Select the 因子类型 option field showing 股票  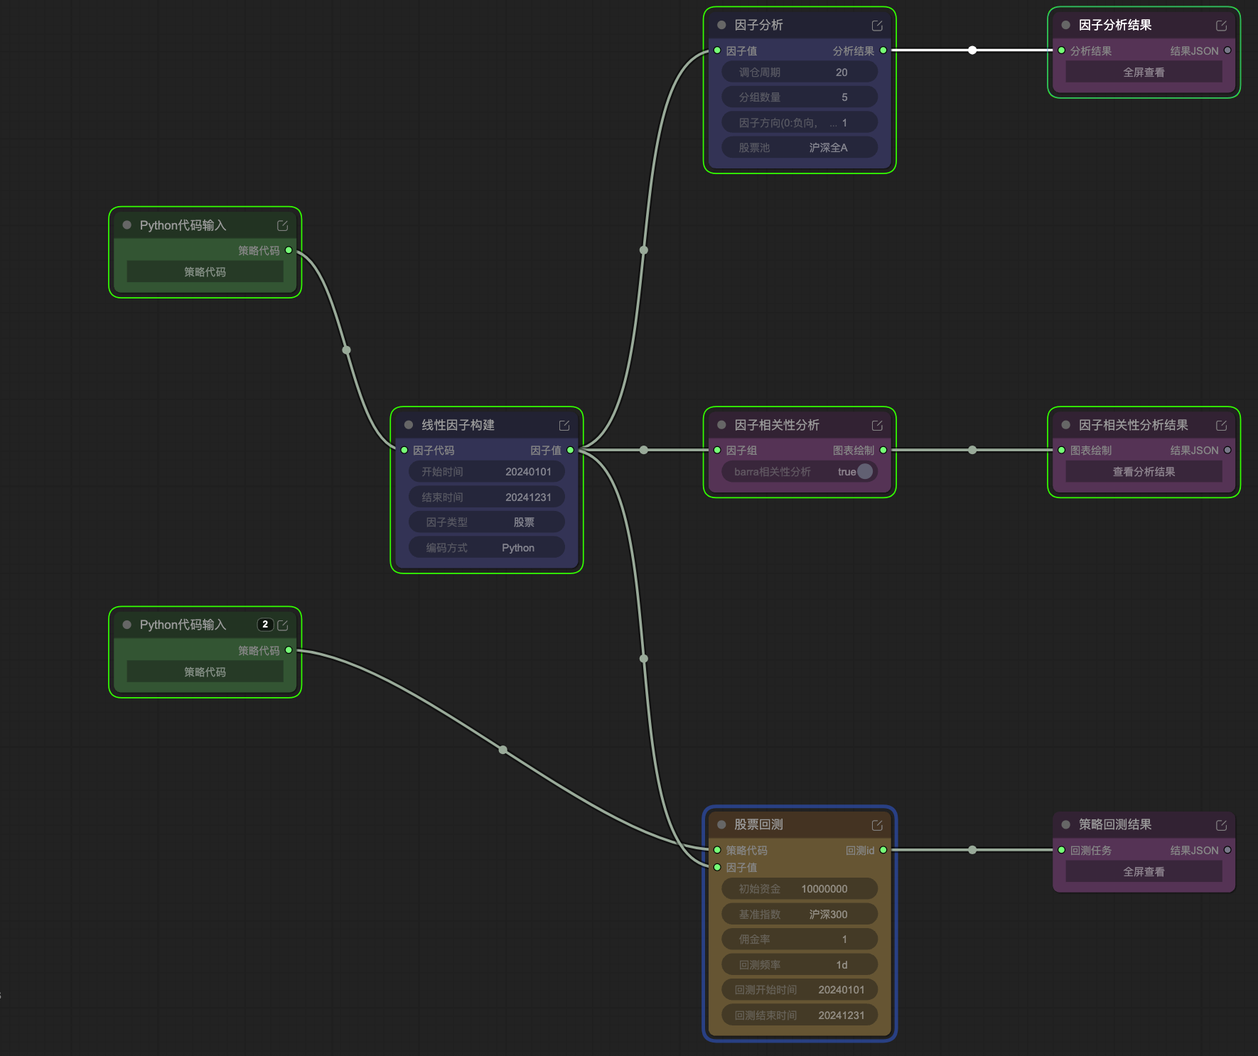pos(487,522)
